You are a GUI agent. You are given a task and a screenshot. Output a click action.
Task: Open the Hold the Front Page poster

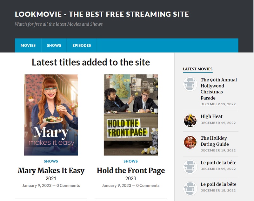point(130,115)
